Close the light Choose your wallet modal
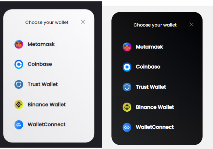This screenshot has height=149, width=213. (x=83, y=22)
